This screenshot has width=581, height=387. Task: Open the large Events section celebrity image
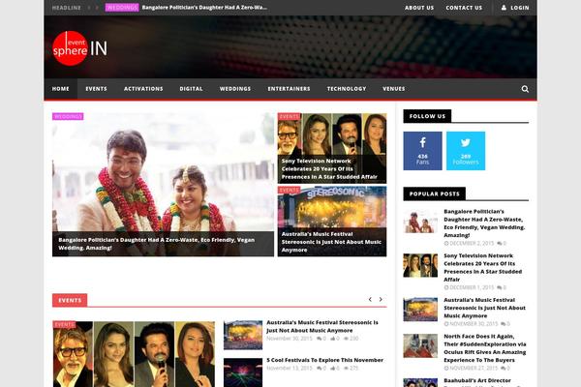pos(134,354)
